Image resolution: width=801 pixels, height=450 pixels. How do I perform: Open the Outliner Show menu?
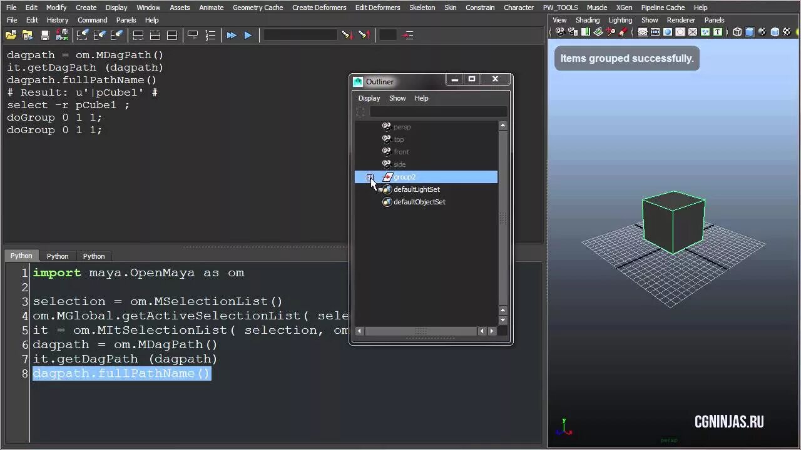[x=397, y=98]
